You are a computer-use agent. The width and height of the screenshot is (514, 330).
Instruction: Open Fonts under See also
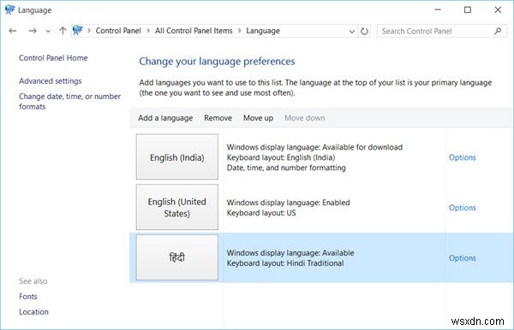[28, 297]
